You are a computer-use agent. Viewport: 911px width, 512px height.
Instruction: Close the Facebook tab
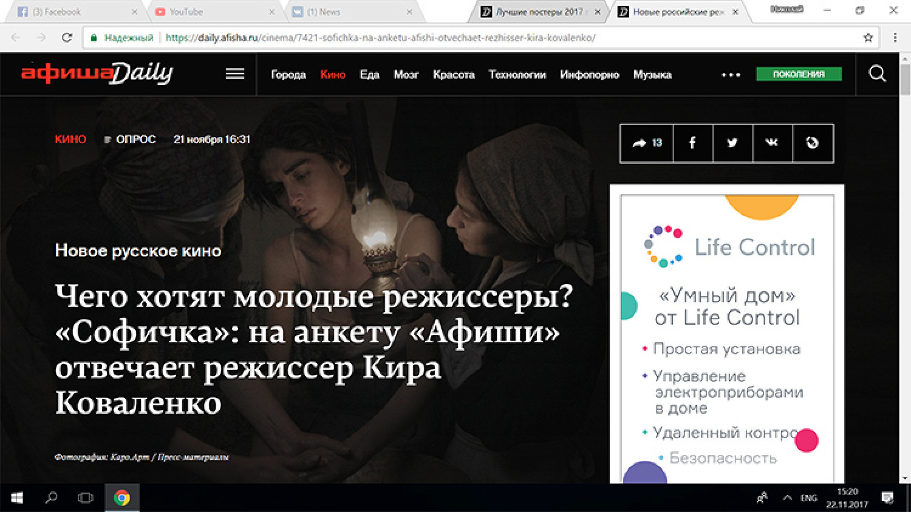(x=135, y=12)
